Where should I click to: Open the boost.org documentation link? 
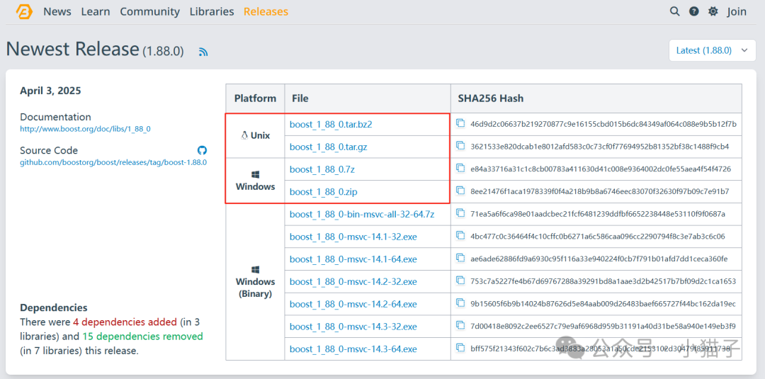86,129
